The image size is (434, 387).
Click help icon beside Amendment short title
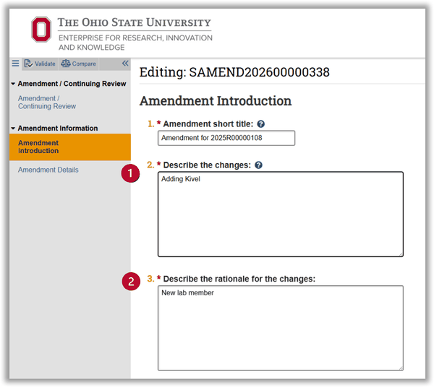(x=260, y=124)
